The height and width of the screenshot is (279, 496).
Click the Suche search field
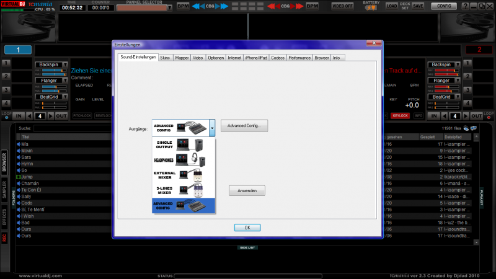(x=73, y=128)
